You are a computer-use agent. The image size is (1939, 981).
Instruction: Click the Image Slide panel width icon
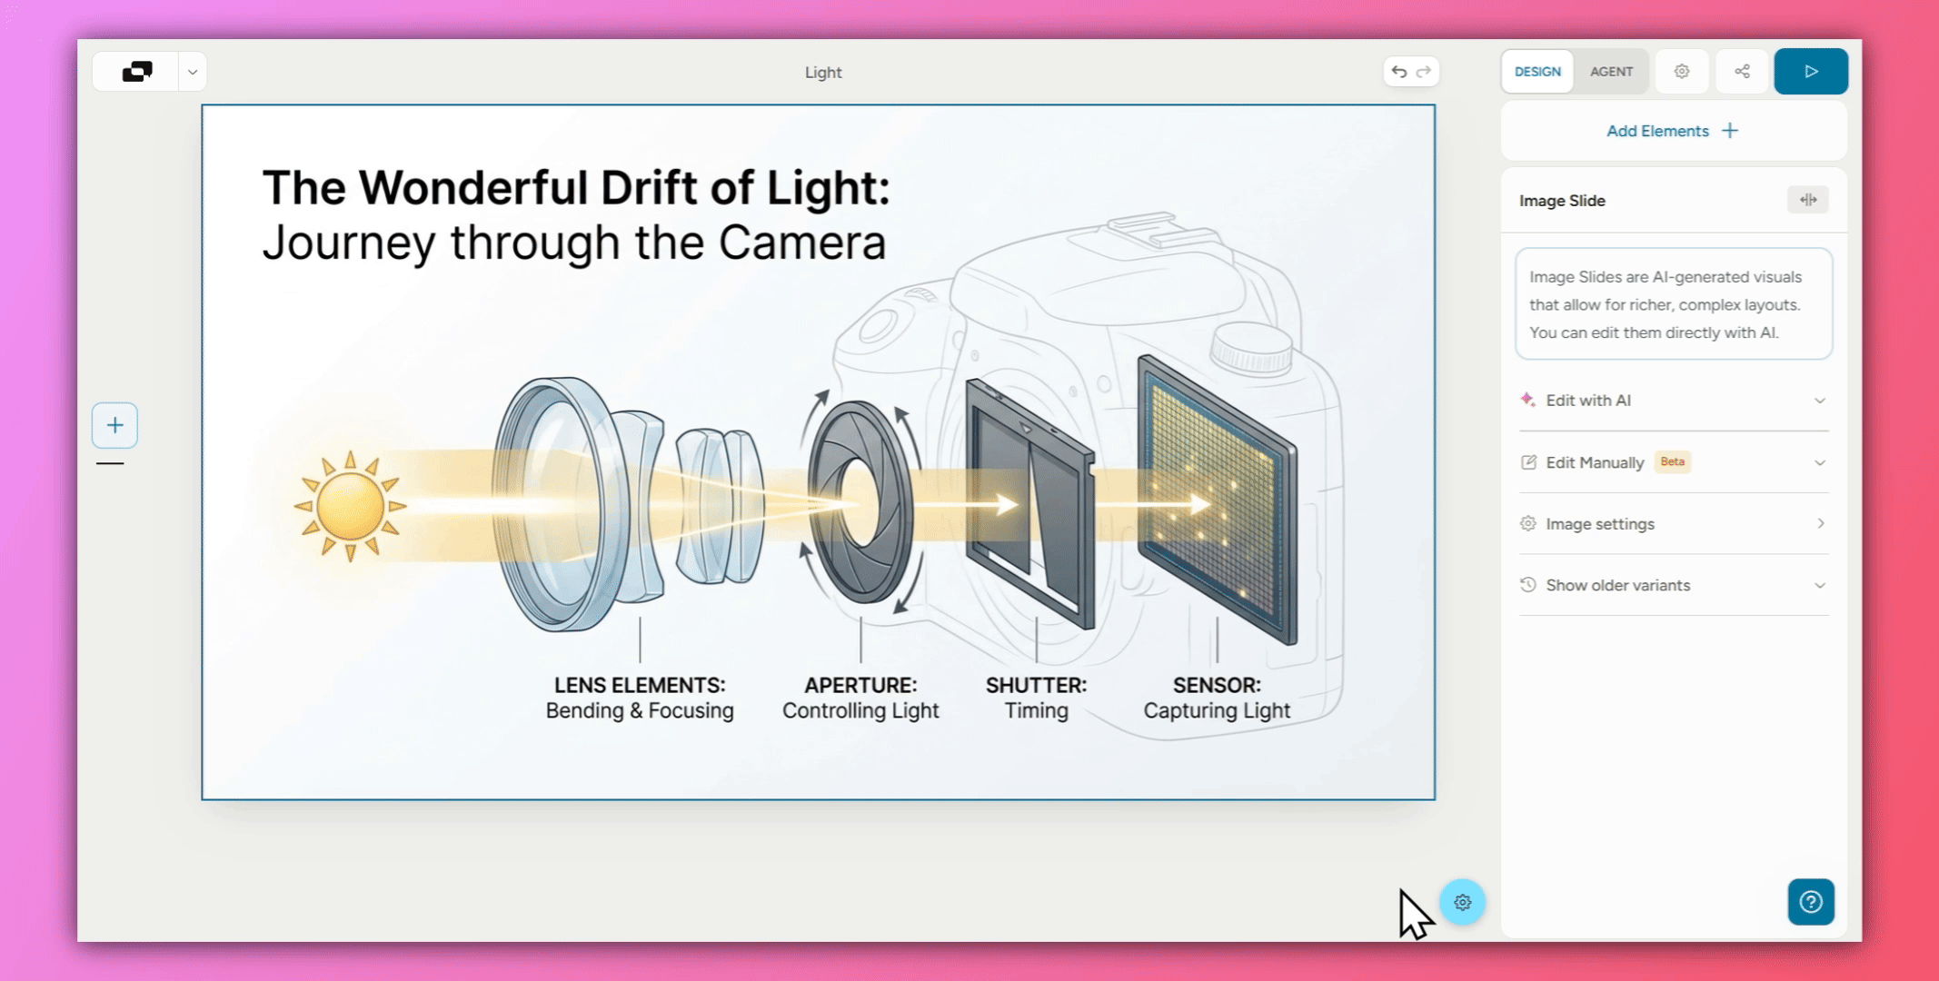pyautogui.click(x=1807, y=200)
